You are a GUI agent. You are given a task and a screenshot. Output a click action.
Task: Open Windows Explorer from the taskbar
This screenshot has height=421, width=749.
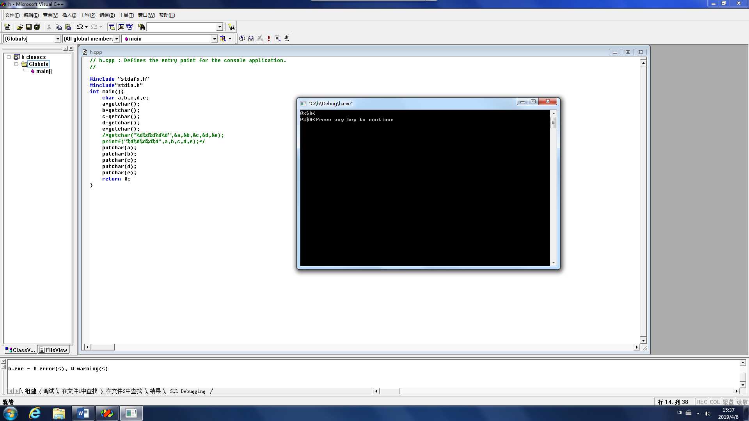pyautogui.click(x=59, y=413)
